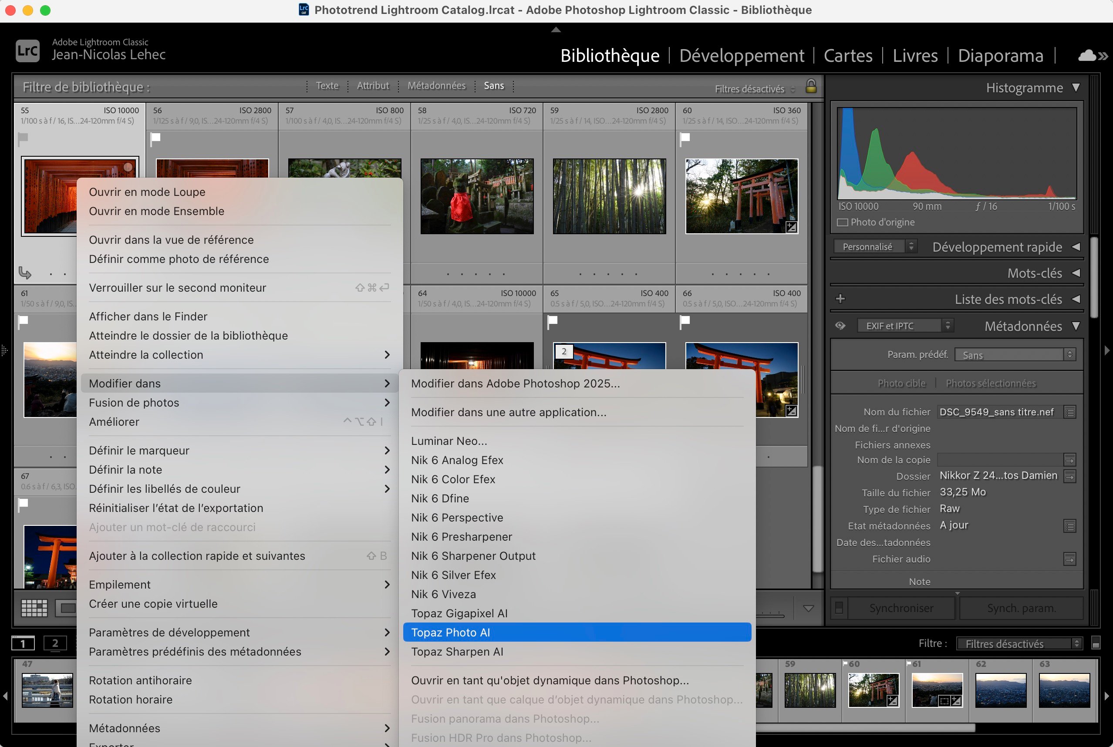Choose Créer une copie virtuelle
Screen dimensions: 1113x747
239,604
